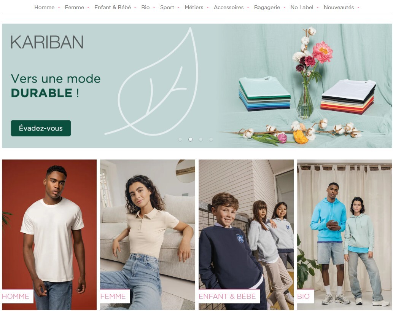Click the Kariban leaf banner image

(197, 86)
